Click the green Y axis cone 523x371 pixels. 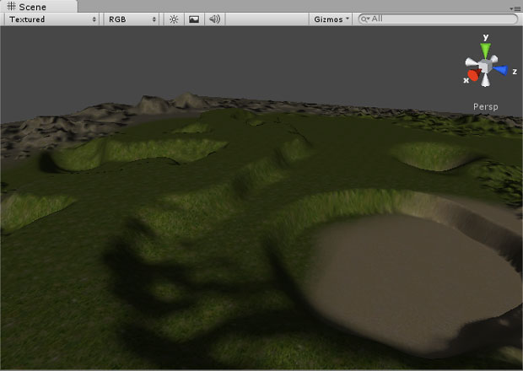(x=486, y=49)
